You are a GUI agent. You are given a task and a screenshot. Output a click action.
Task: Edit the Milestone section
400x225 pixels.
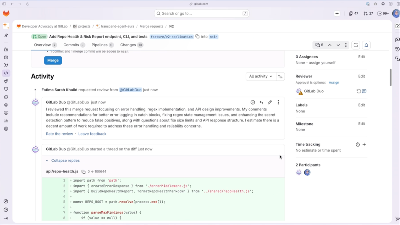(362, 124)
